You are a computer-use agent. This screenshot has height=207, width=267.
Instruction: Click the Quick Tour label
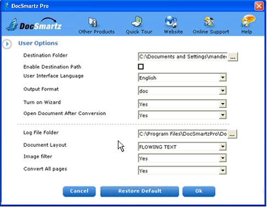pos(139,32)
